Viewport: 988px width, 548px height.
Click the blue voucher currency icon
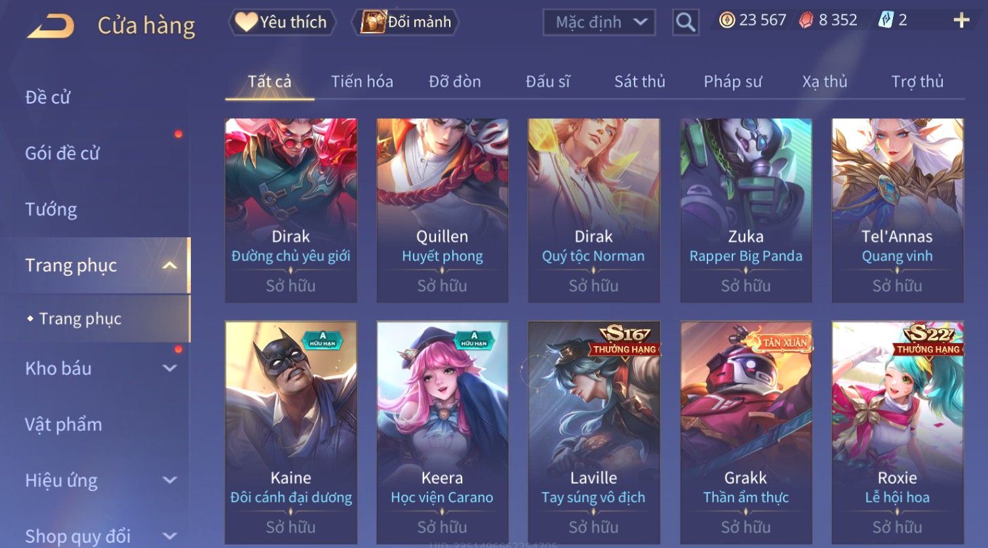click(x=885, y=20)
